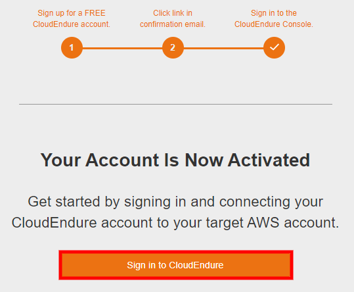Click the step 1 circle icon

(72, 48)
